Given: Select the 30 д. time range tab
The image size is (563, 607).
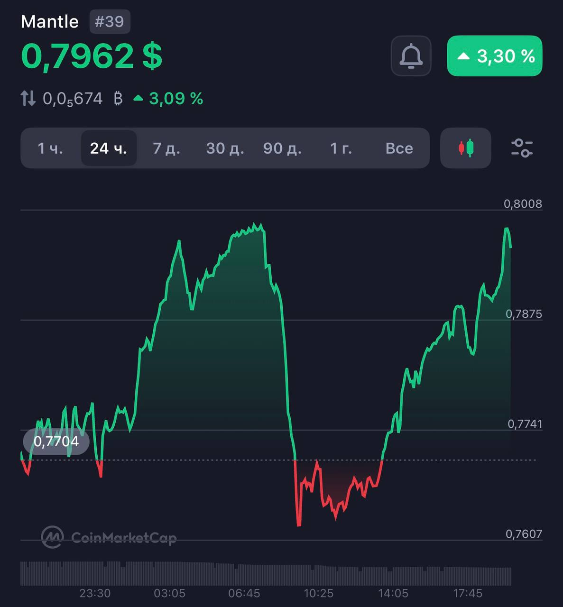Looking at the screenshot, I should click(x=225, y=148).
